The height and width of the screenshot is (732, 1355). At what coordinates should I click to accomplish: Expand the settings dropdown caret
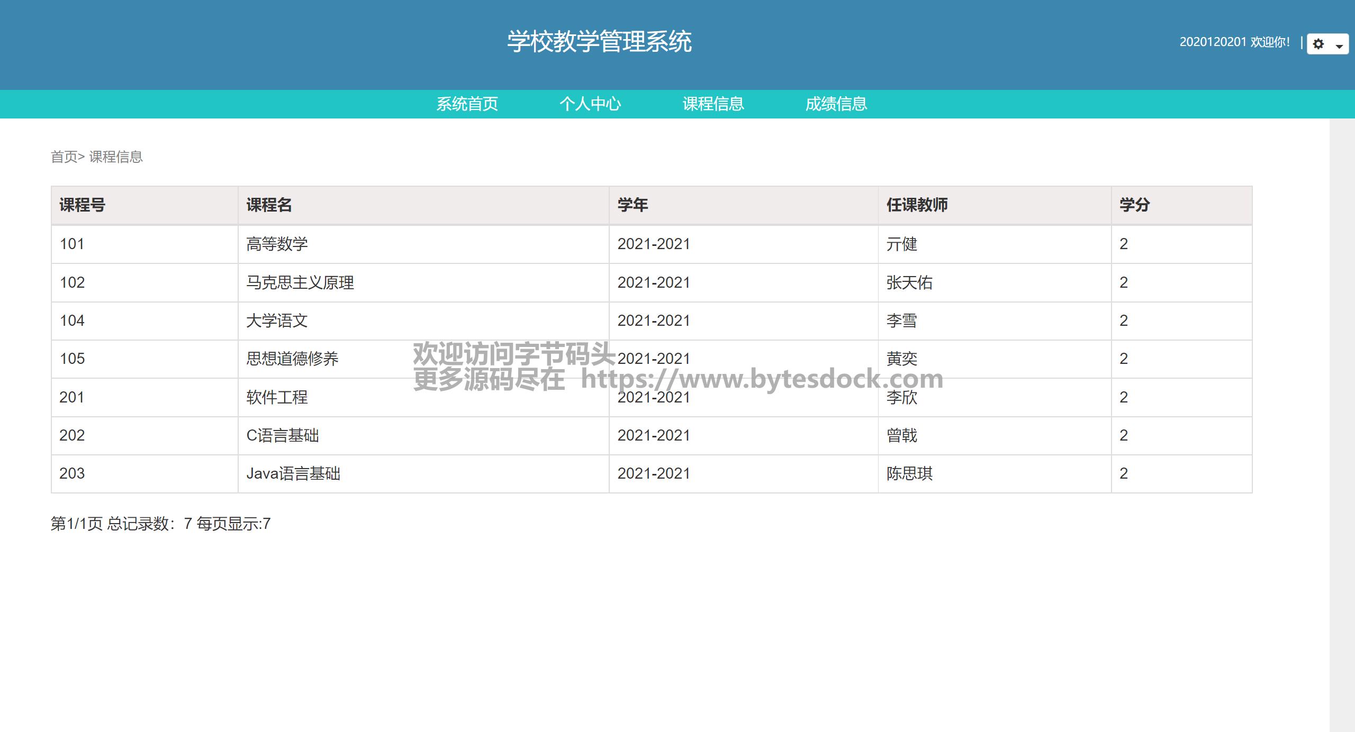click(1340, 46)
